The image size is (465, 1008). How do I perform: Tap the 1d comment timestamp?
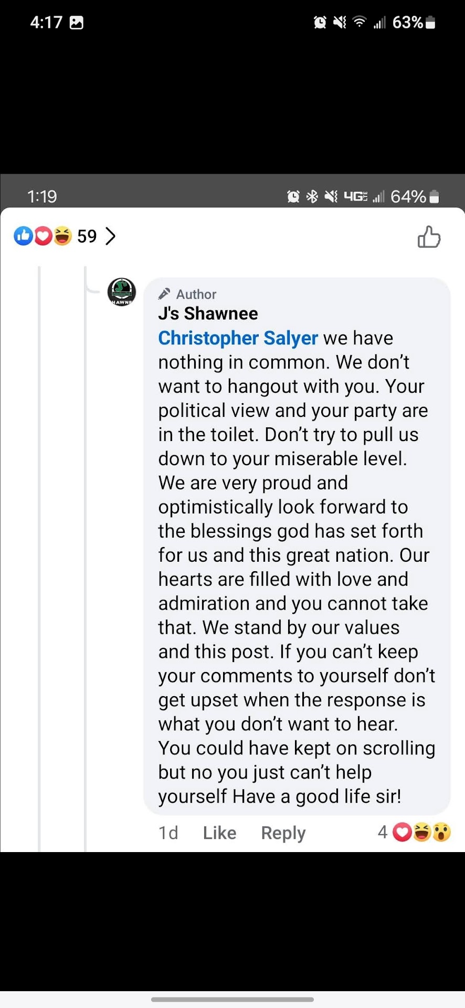(168, 833)
